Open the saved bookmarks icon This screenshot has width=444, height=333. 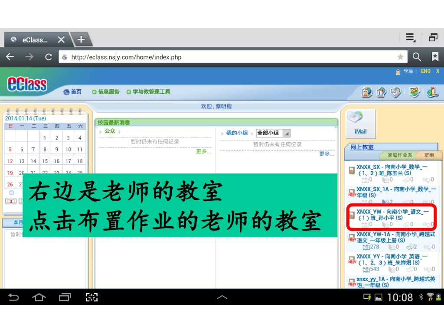434,57
